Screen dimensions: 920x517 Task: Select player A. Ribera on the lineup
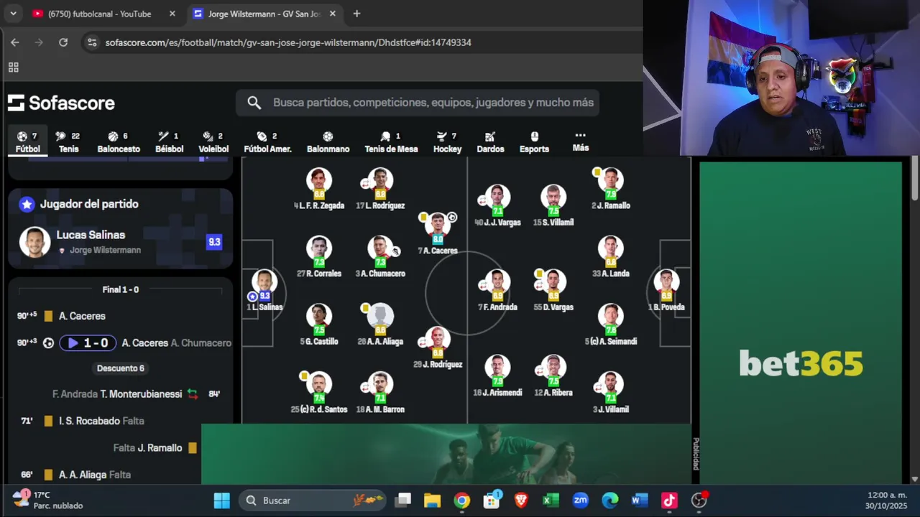coord(553,376)
